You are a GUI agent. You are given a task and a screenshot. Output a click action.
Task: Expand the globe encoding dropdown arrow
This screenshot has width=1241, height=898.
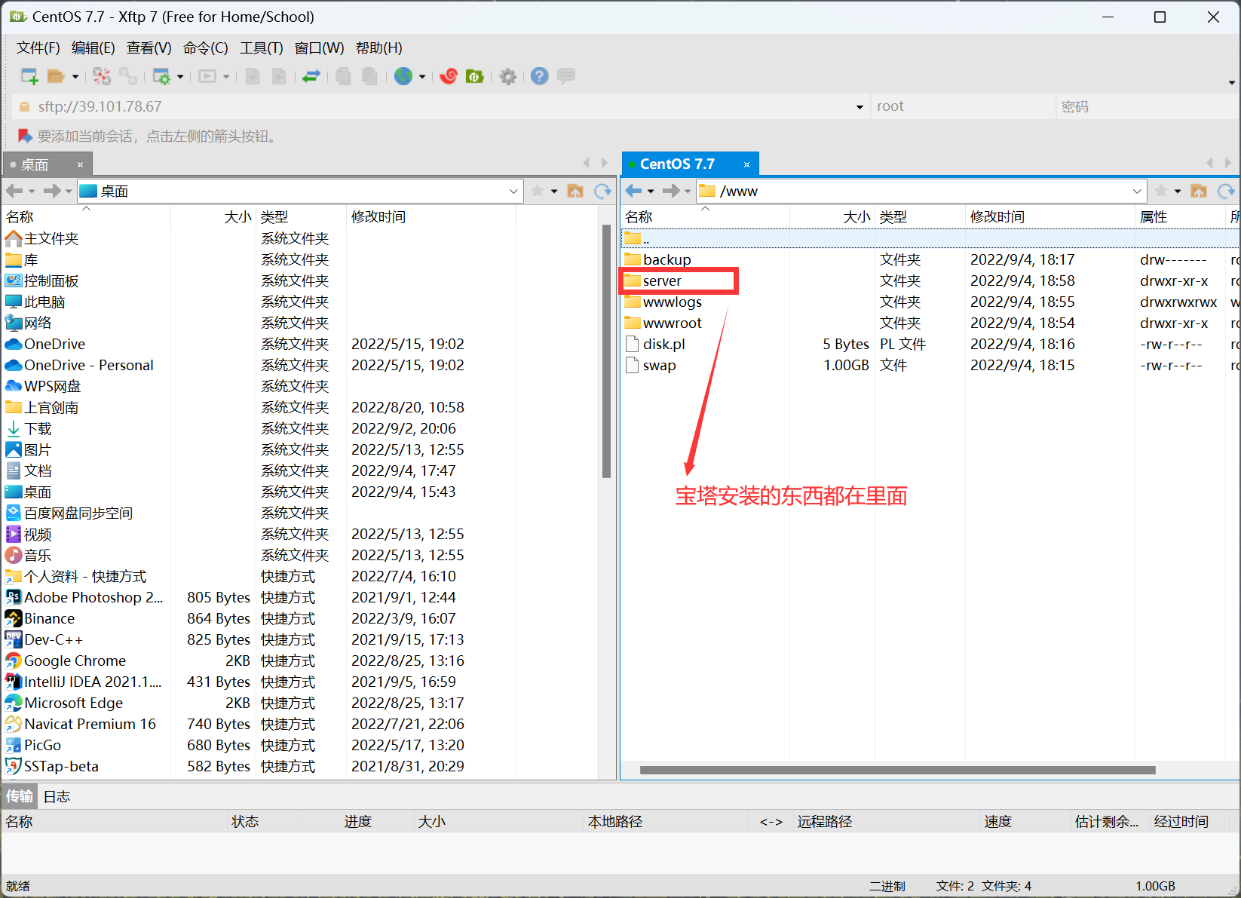point(422,77)
